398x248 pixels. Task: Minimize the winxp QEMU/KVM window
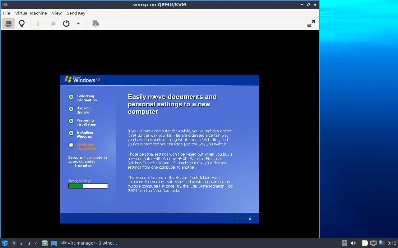coord(302,5)
